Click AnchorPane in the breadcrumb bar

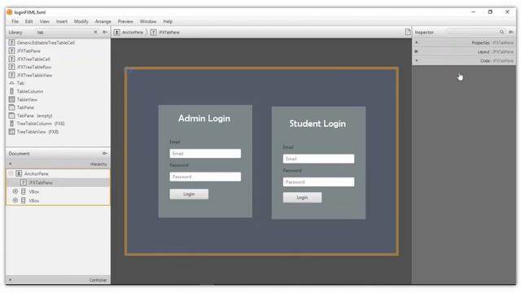129,33
